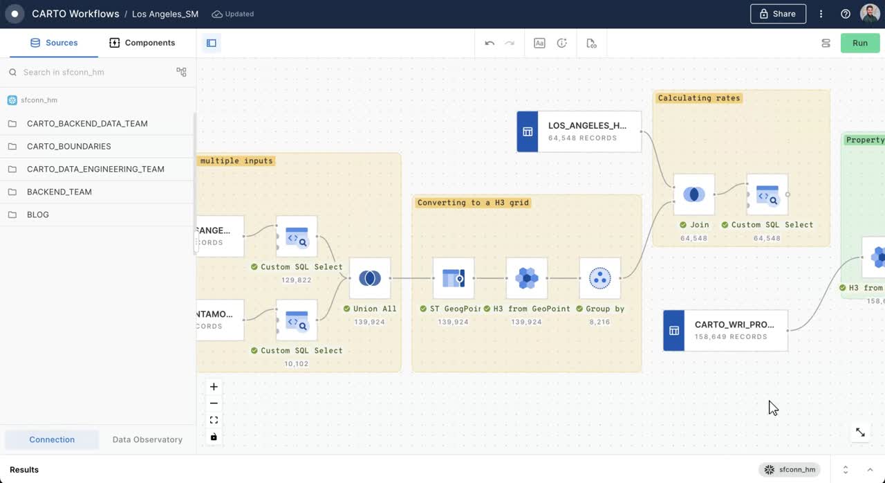This screenshot has height=483, width=885.
Task: Collapse the left sidebar panel
Action: coord(211,42)
